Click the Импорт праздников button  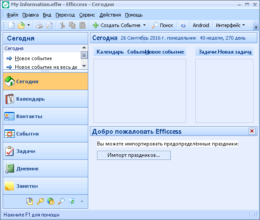point(134,155)
